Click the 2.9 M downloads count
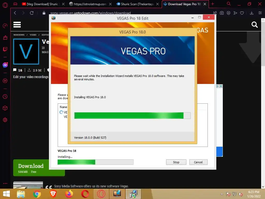The height and width of the screenshot is (199, 265). click(x=35, y=70)
